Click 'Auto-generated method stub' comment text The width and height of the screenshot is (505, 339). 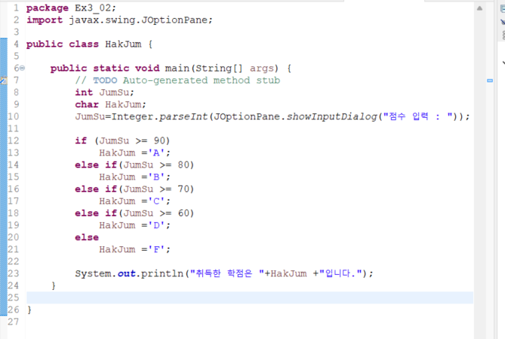(x=202, y=80)
